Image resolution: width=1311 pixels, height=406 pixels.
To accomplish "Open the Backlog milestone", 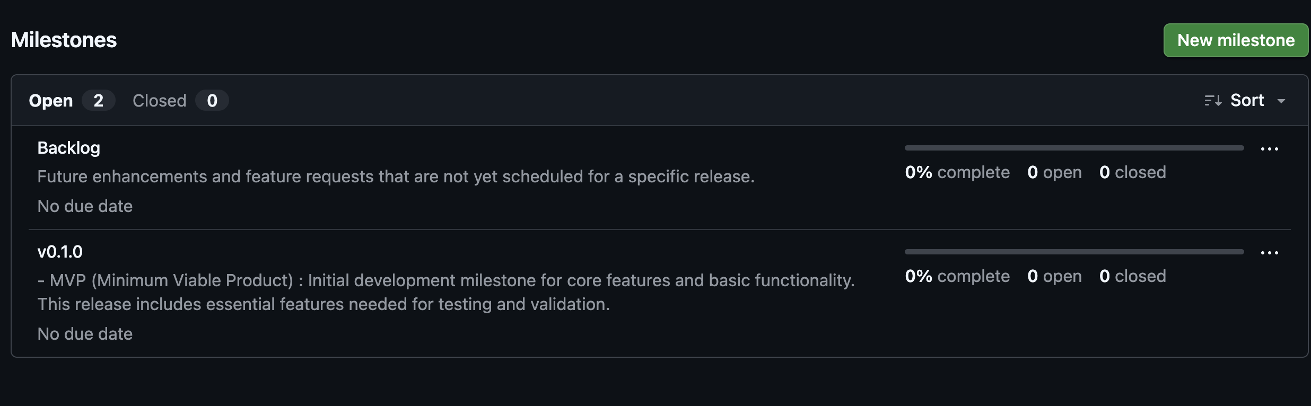I will click(x=69, y=148).
